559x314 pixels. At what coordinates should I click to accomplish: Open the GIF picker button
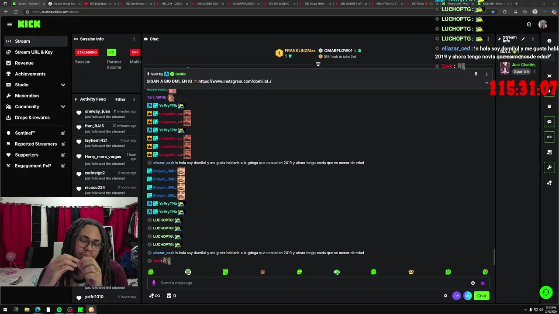click(467, 296)
